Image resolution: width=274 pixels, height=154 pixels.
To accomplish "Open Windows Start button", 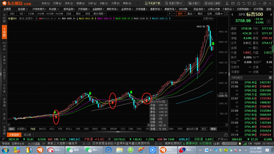I will (5, 150).
